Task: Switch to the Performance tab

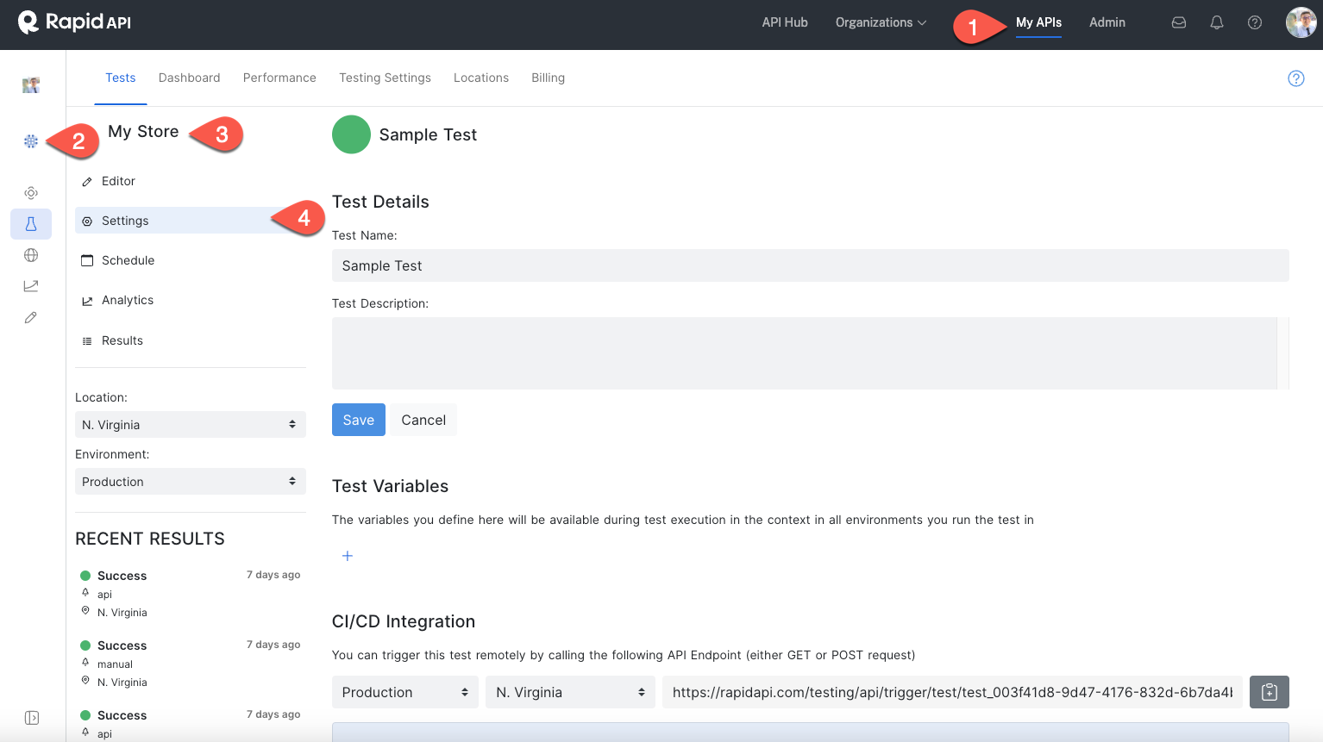Action: [279, 78]
